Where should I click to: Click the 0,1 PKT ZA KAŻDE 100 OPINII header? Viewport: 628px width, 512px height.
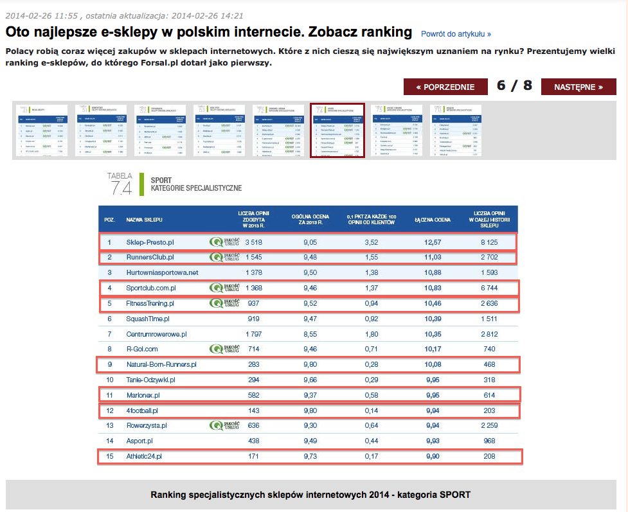[x=372, y=219]
